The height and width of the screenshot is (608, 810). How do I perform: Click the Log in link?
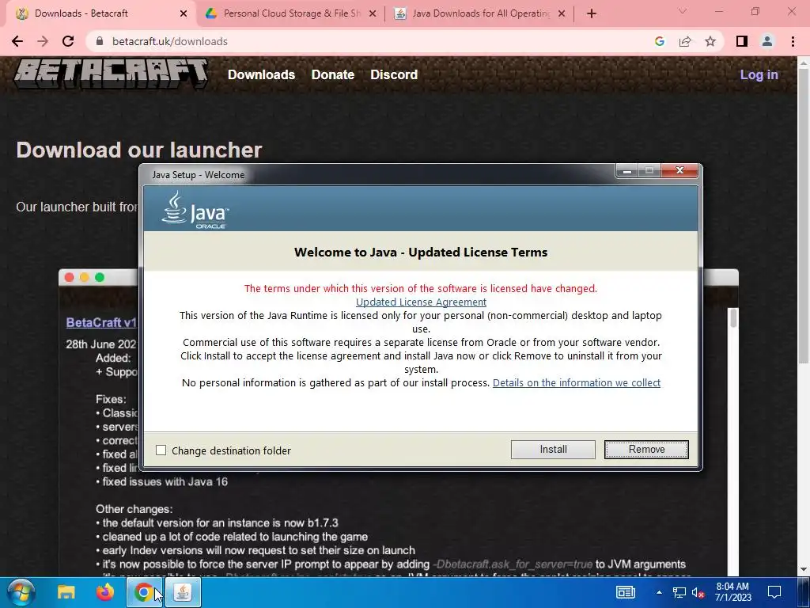[759, 74]
